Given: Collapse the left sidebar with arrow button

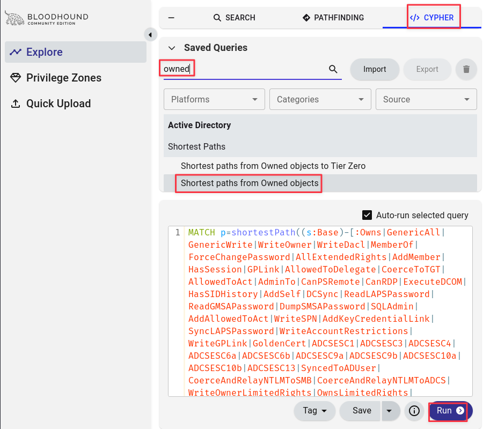Looking at the screenshot, I should pyautogui.click(x=150, y=35).
